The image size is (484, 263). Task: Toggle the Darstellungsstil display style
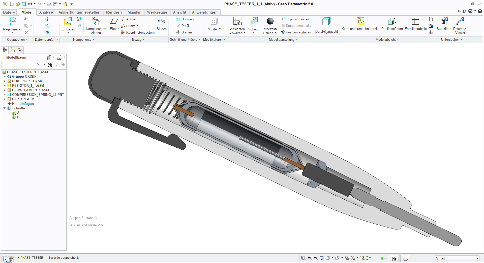point(326,22)
